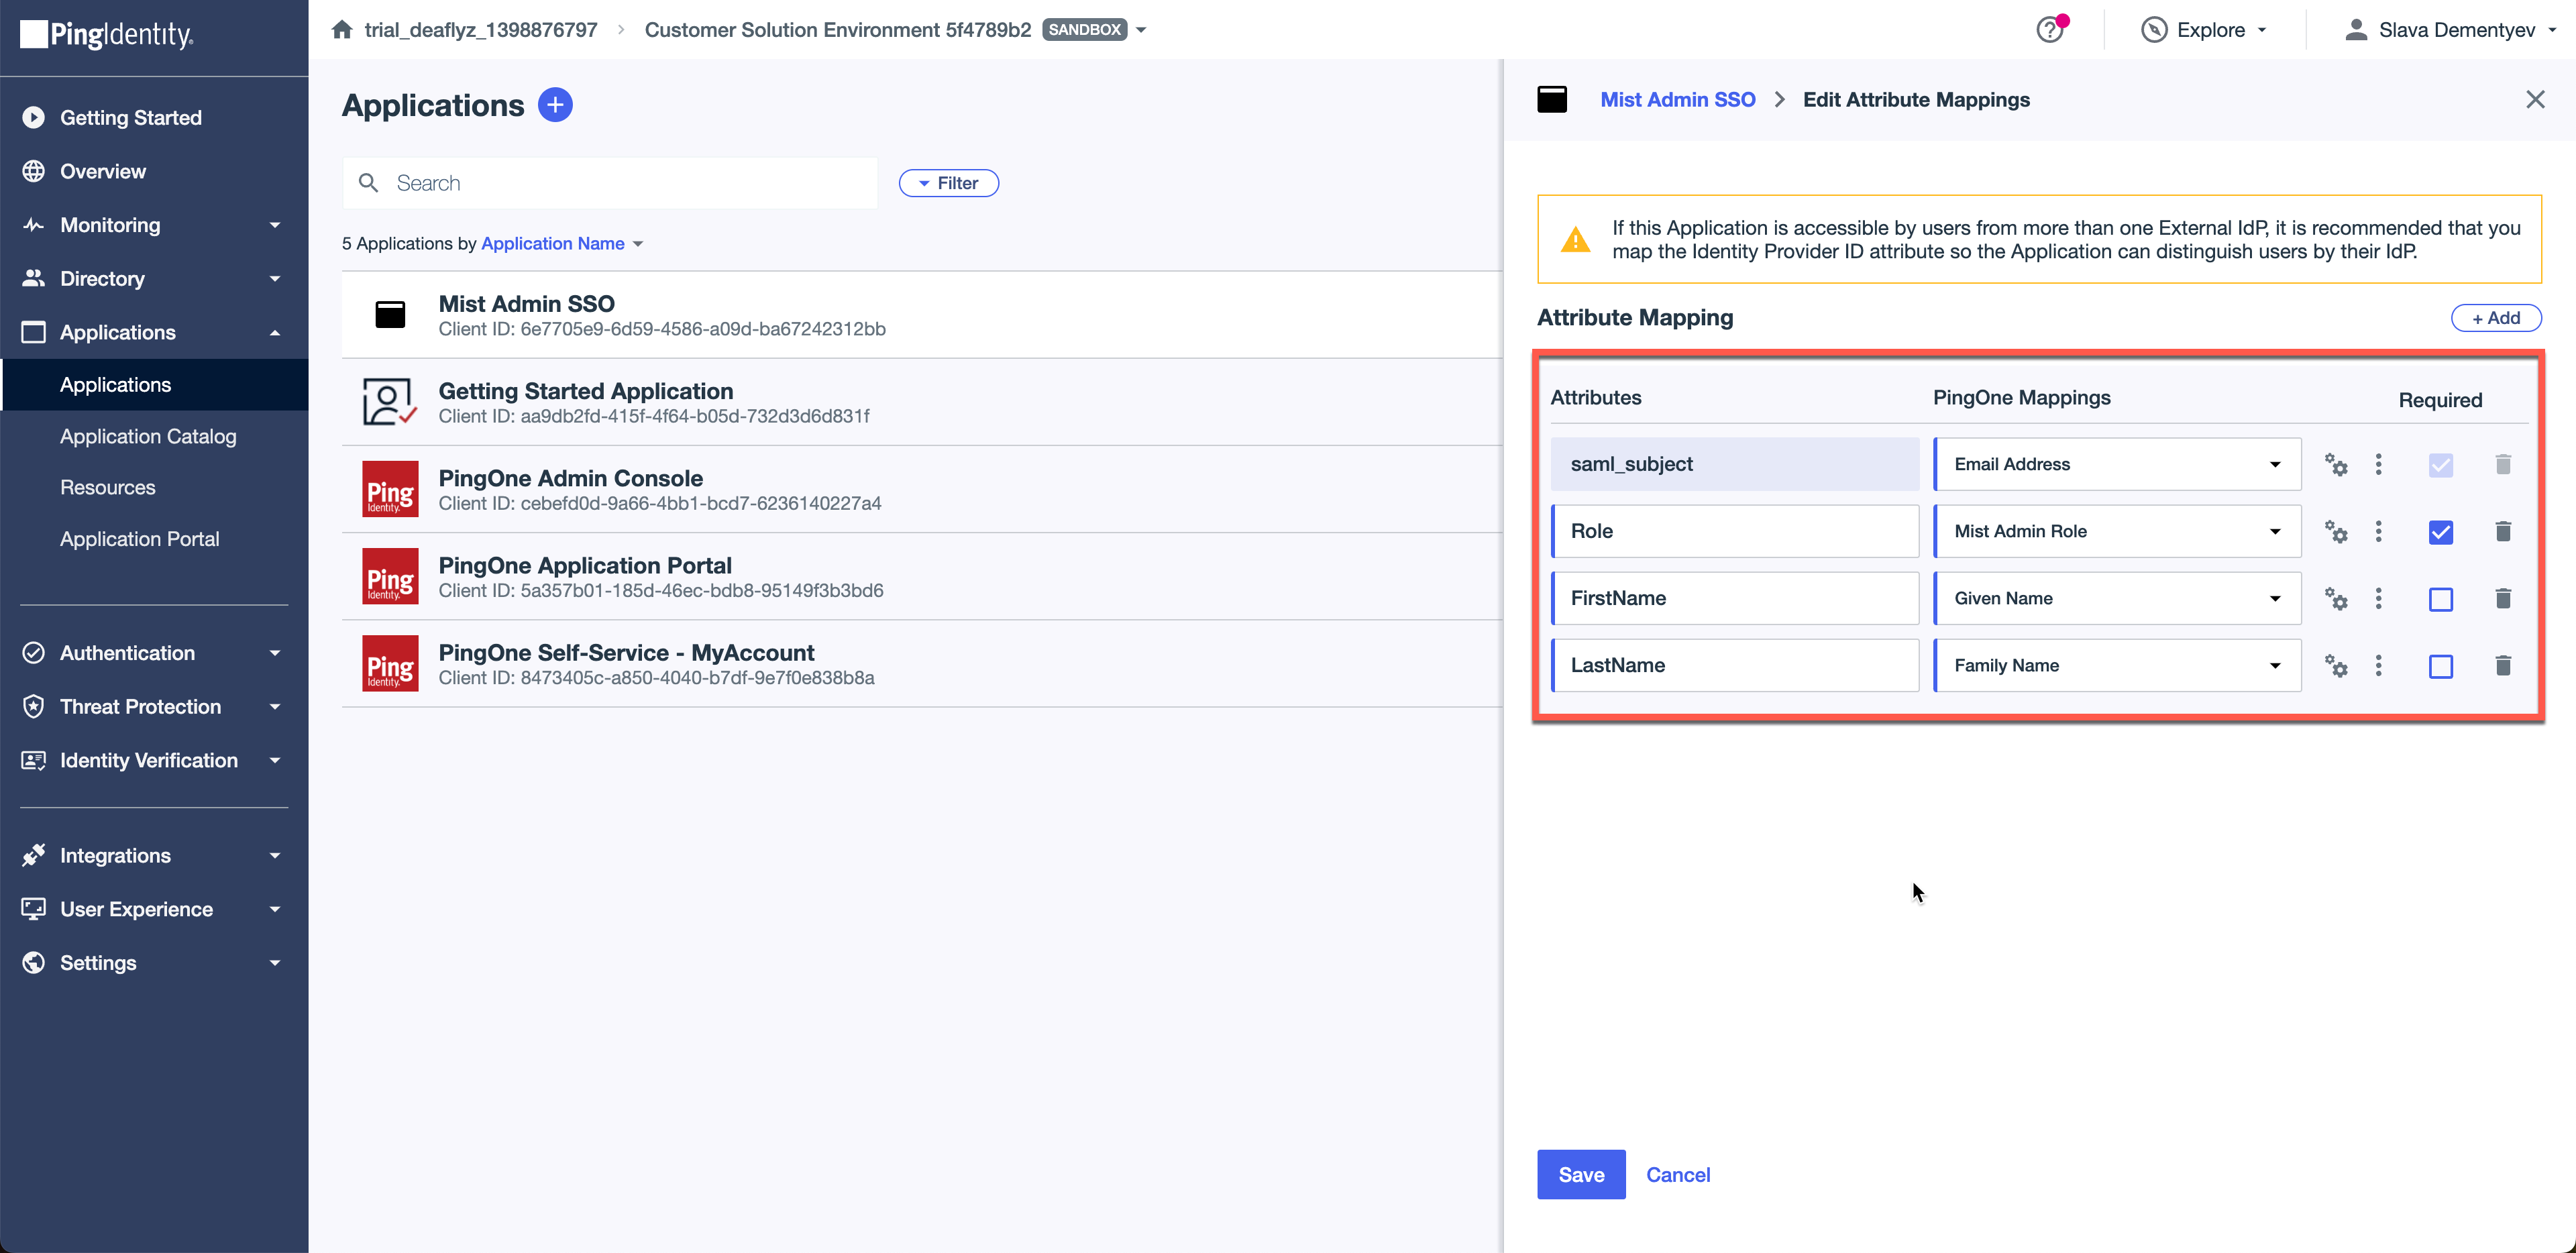Open advanced expression gears for FirstName row
Image resolution: width=2576 pixels, height=1253 pixels.
[x=2335, y=599]
